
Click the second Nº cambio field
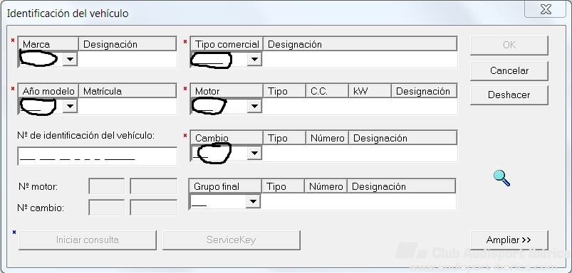pyautogui.click(x=154, y=208)
